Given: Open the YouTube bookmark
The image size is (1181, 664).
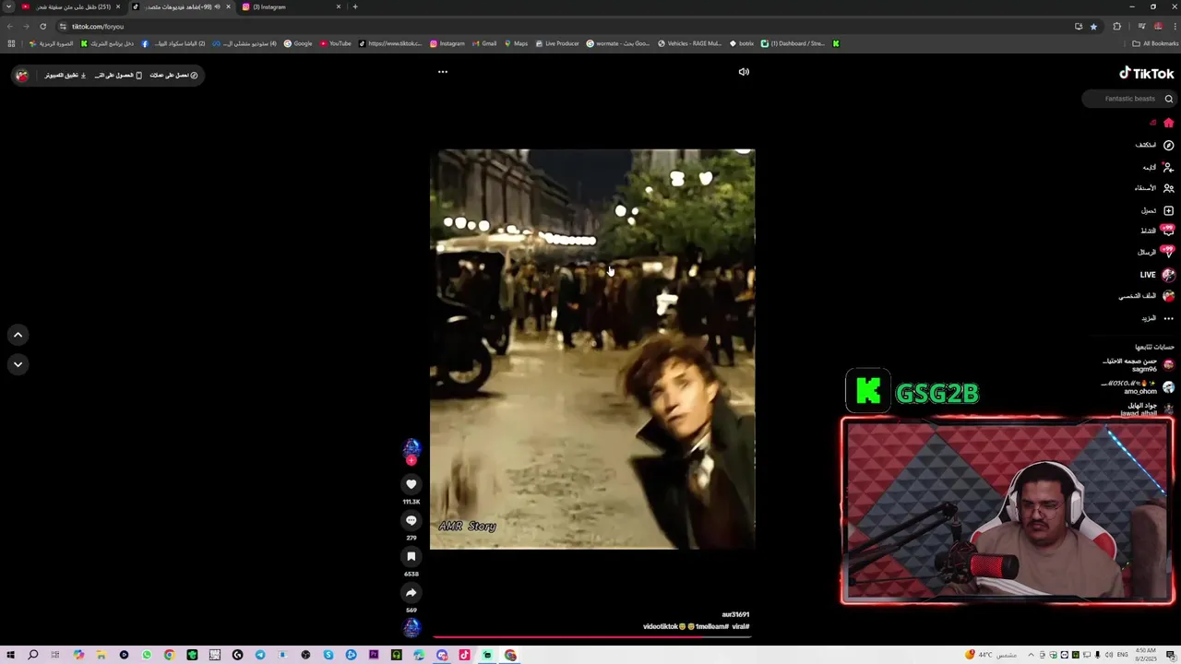Looking at the screenshot, I should coord(336,43).
